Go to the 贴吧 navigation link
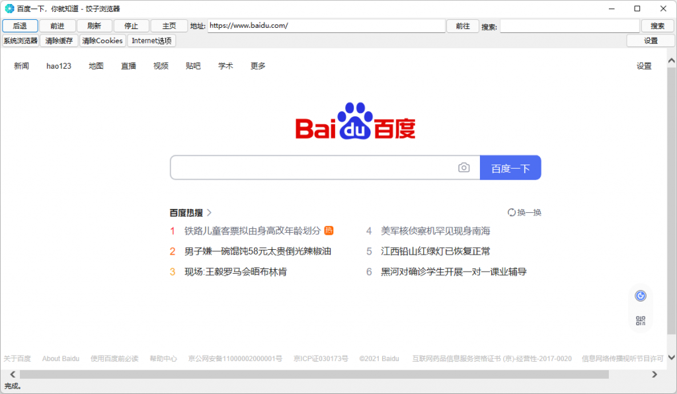The width and height of the screenshot is (677, 394). click(x=193, y=65)
